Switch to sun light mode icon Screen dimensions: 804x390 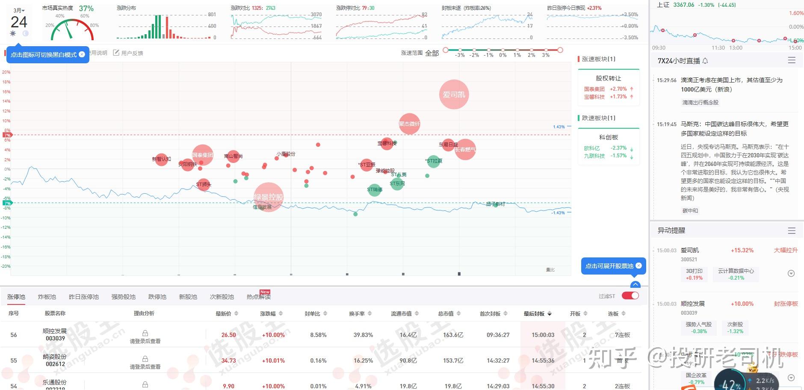pyautogui.click(x=13, y=33)
